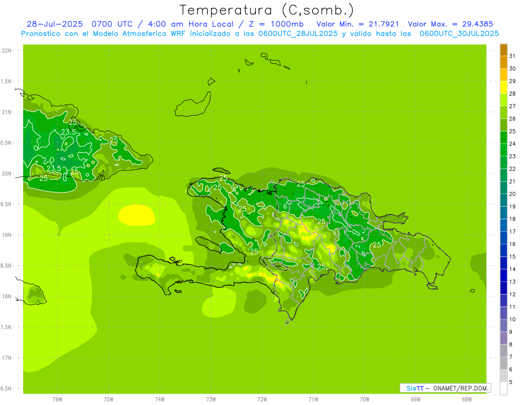Click the "21N" latitude axis label

click(7, 112)
